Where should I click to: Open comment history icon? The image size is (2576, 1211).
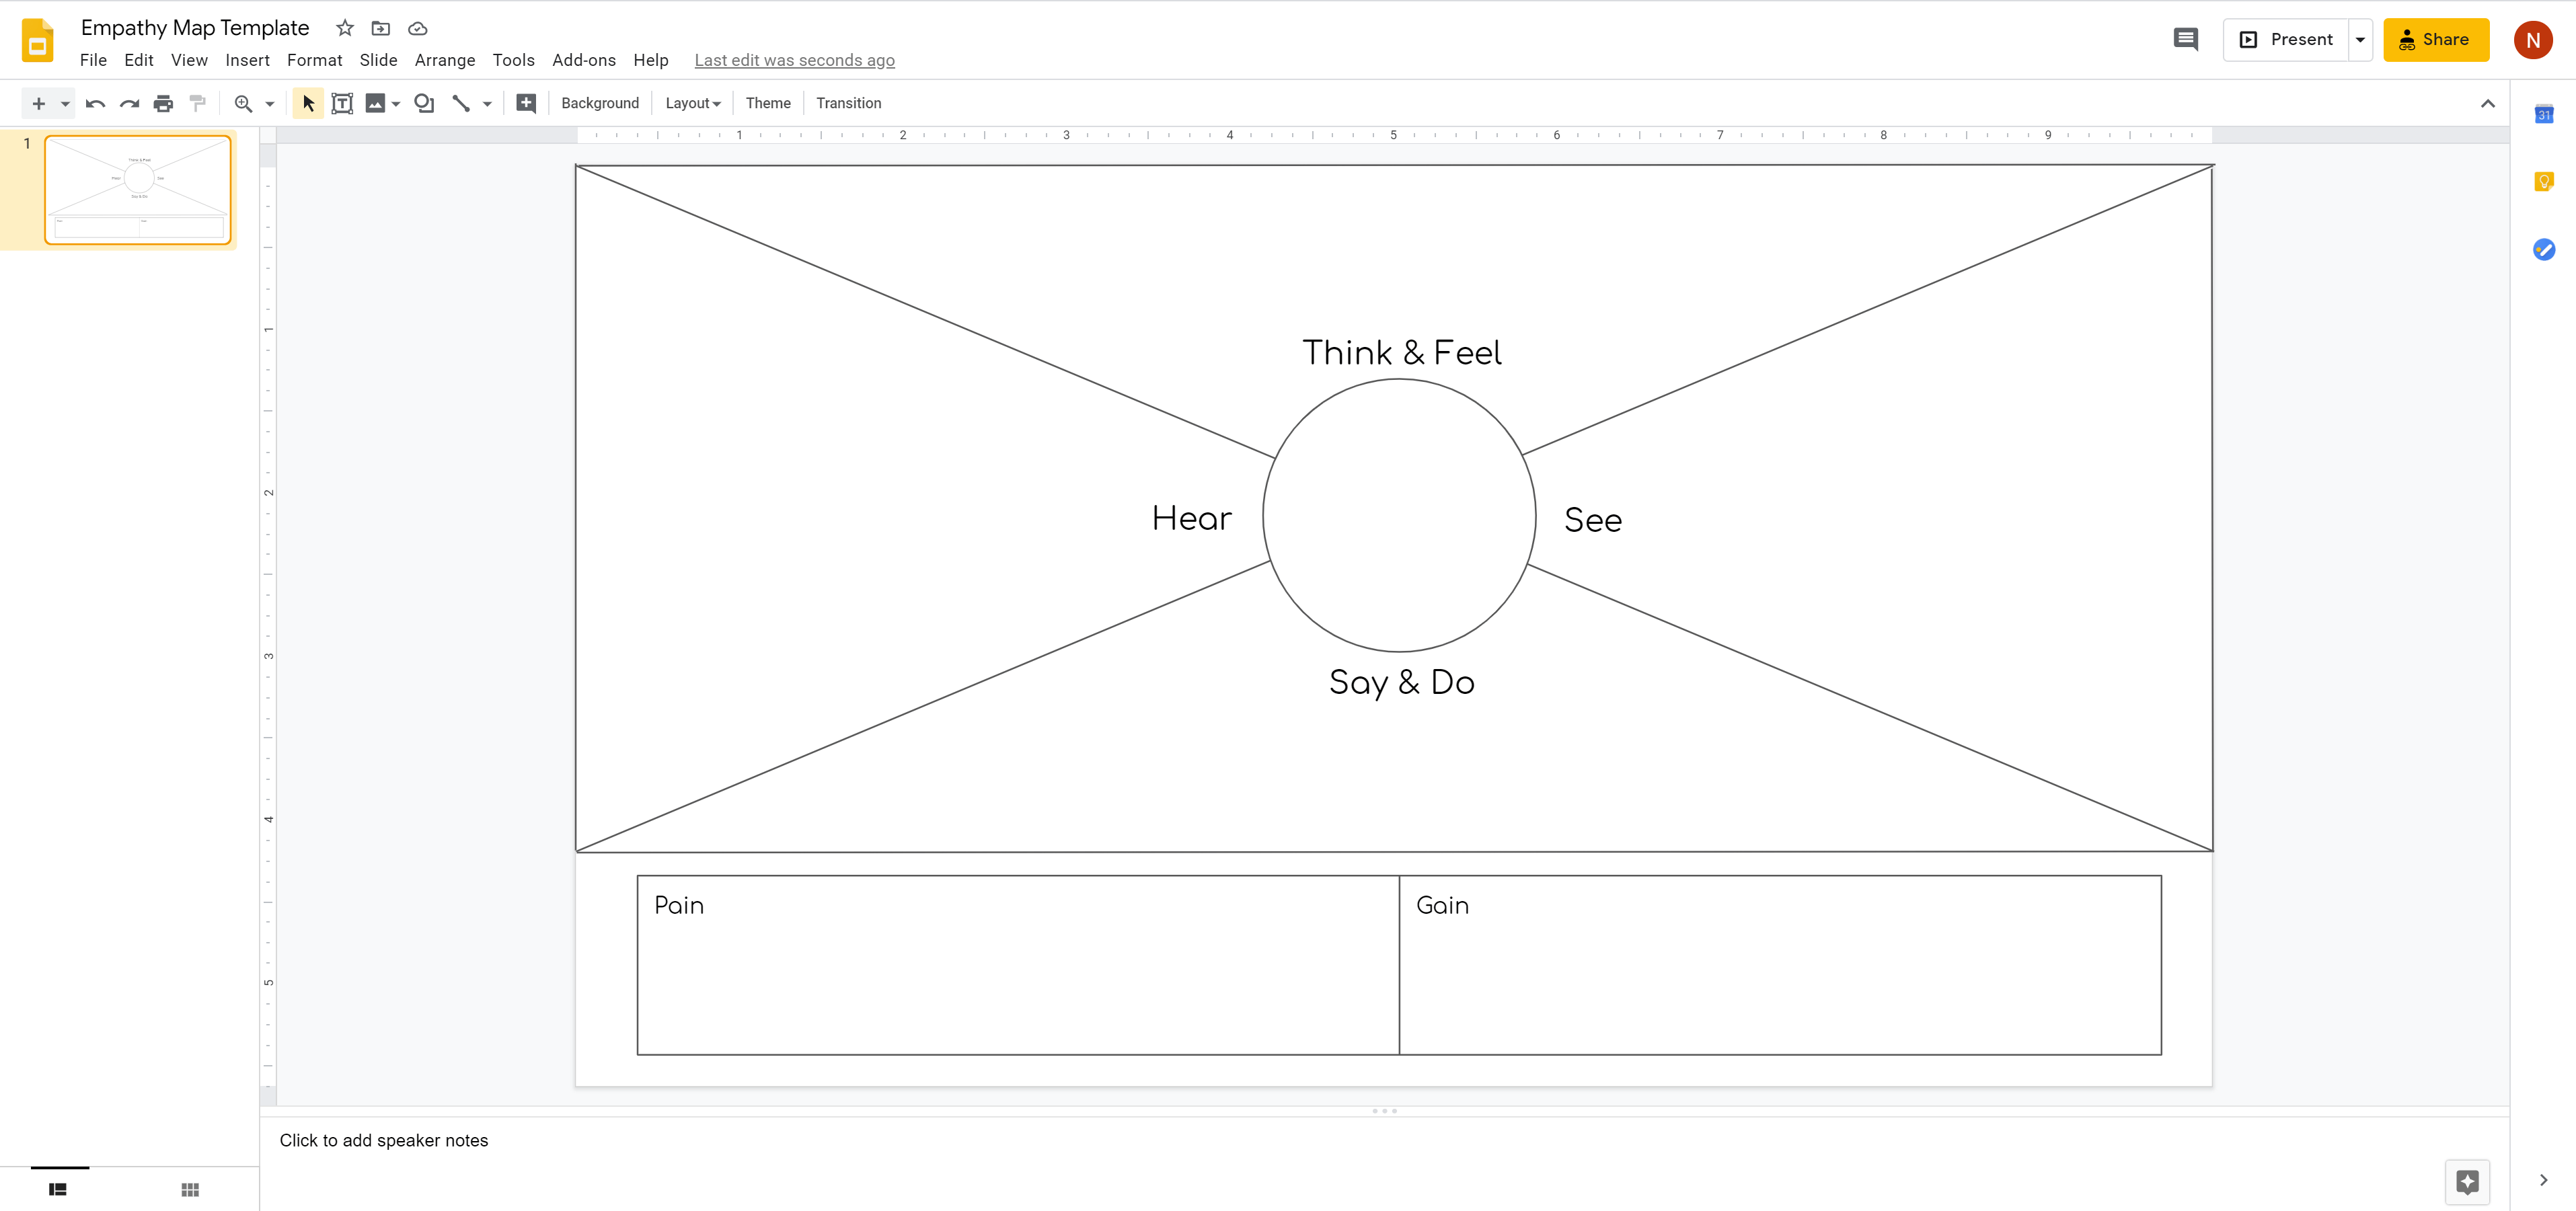coord(2186,39)
